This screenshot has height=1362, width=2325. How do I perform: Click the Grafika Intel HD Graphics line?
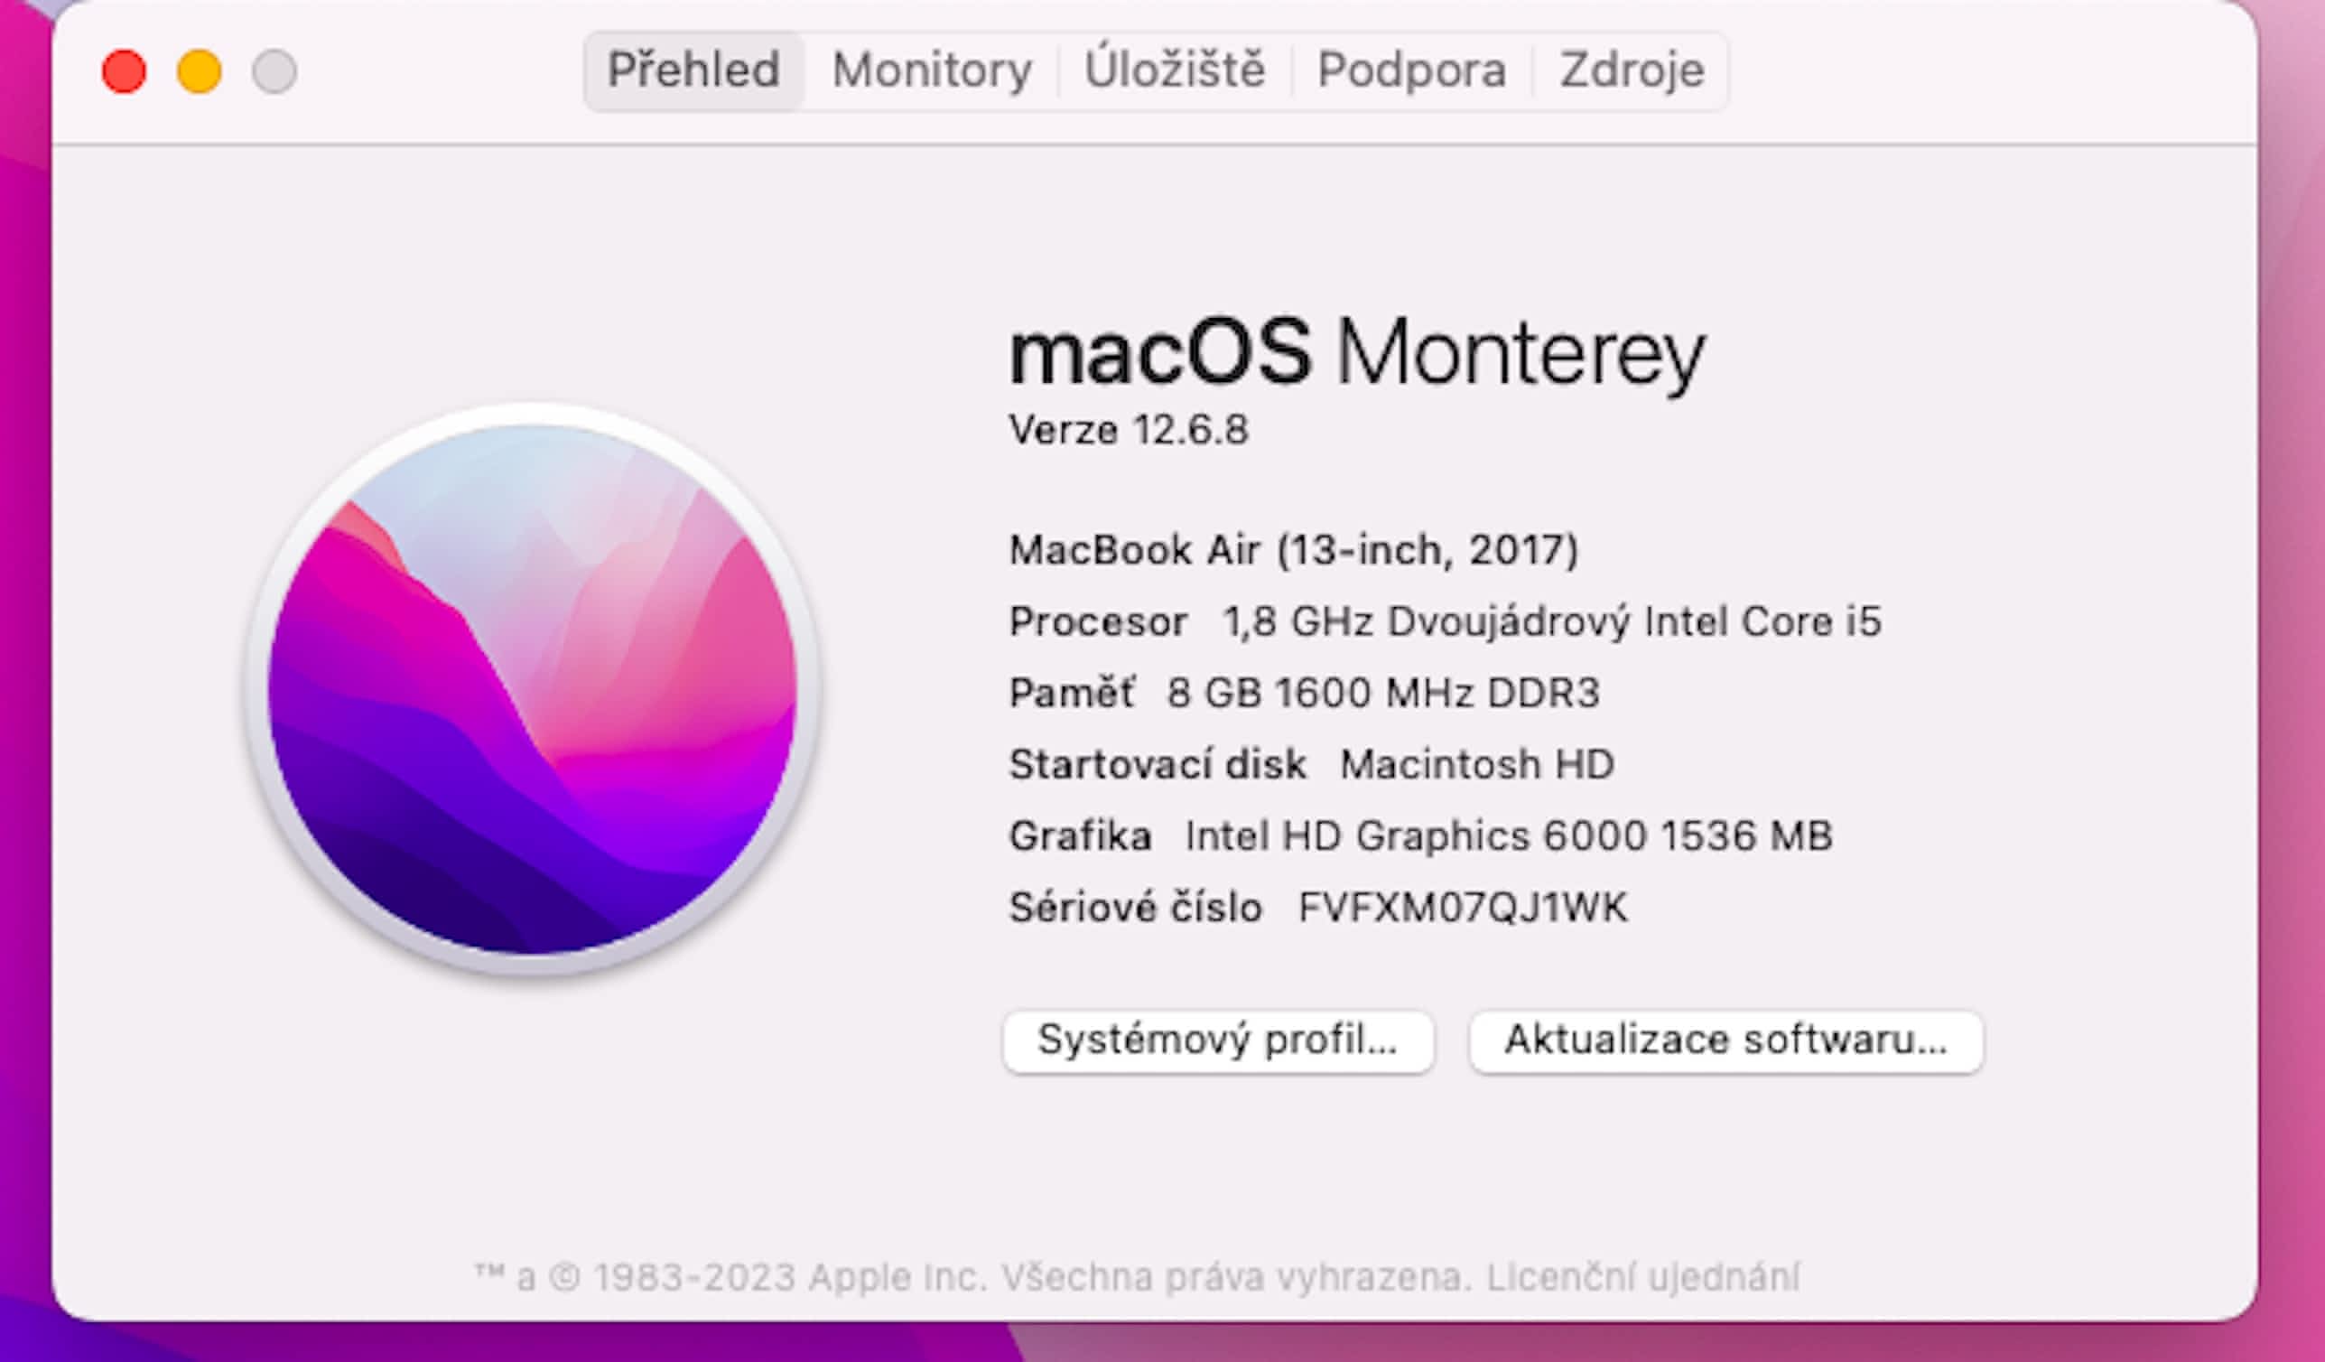tap(1420, 836)
